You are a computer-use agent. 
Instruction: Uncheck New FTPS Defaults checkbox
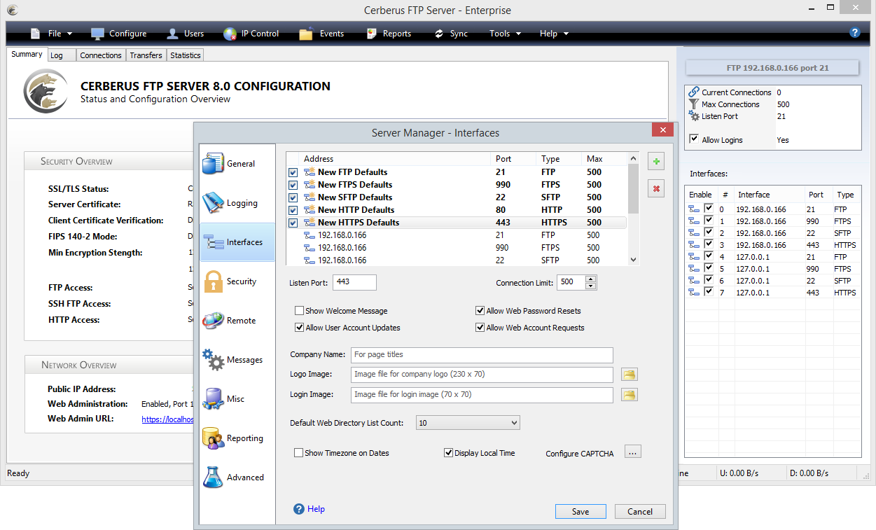[293, 185]
